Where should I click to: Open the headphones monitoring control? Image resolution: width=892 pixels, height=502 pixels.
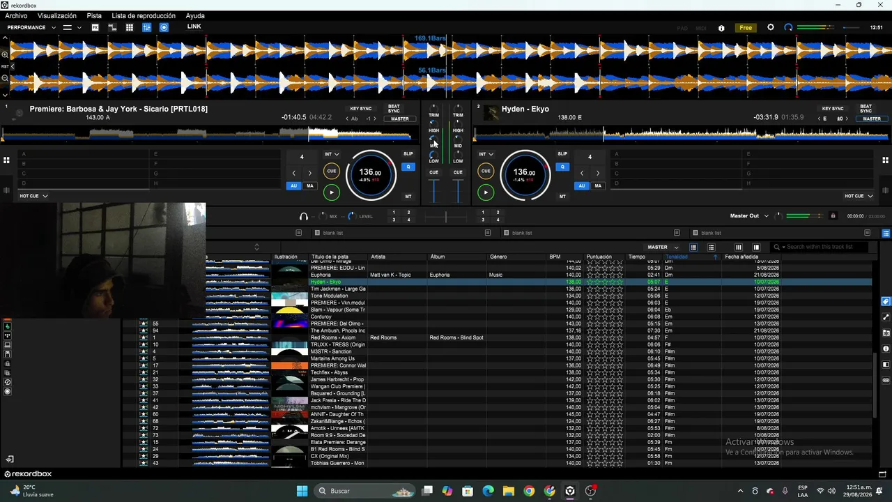[304, 216]
